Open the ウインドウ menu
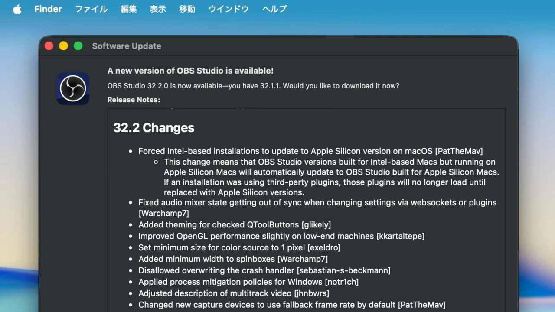 click(229, 9)
